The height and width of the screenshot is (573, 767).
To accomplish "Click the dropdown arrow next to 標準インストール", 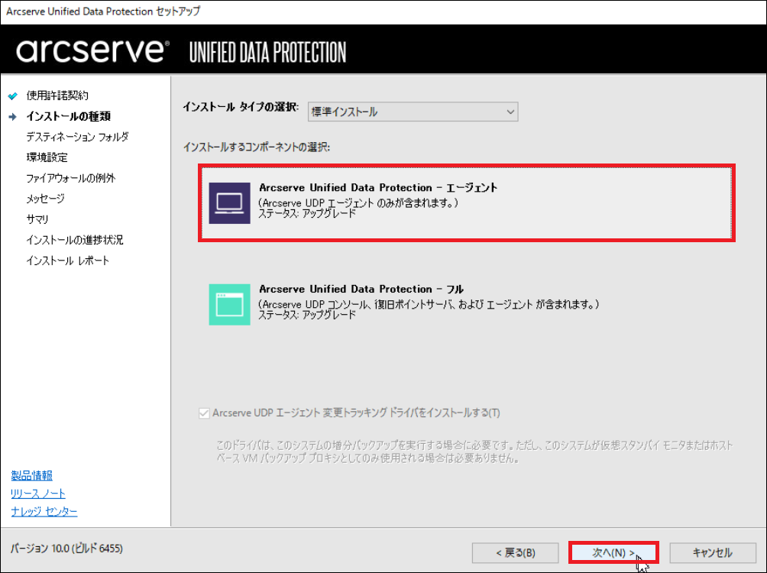I will (510, 112).
